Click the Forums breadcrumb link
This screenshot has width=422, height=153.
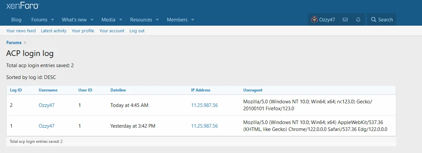(x=14, y=42)
